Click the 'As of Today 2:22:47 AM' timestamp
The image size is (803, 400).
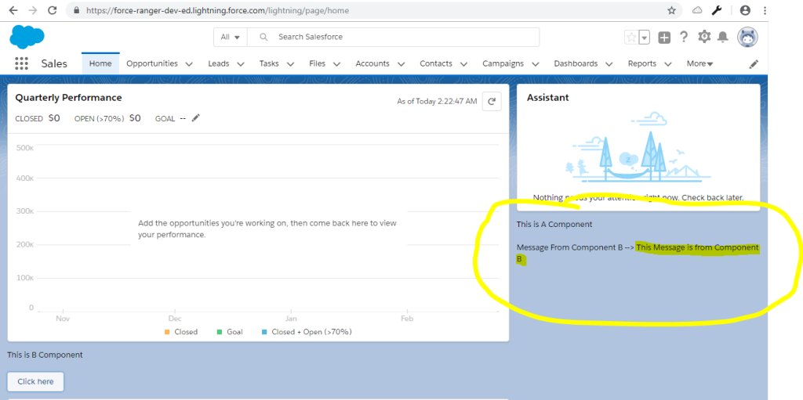pyautogui.click(x=437, y=101)
